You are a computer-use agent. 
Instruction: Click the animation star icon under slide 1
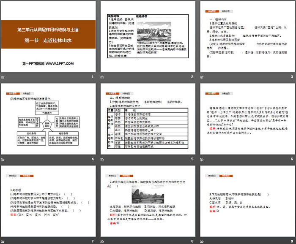click(3, 76)
